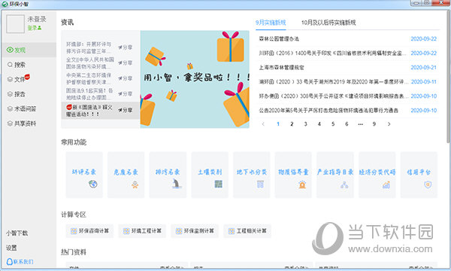Open the 信用平台 function card

pos(419,175)
